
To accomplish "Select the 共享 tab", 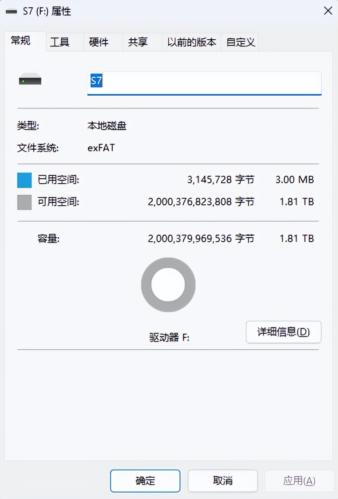I will 139,42.
